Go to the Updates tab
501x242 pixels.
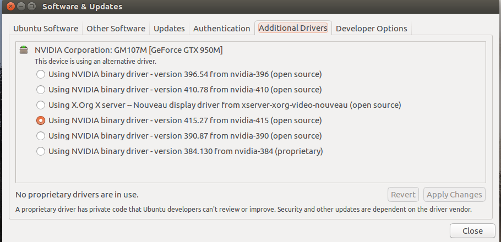[x=169, y=29]
